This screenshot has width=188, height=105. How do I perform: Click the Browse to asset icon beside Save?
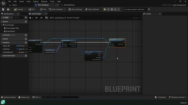[9, 9]
